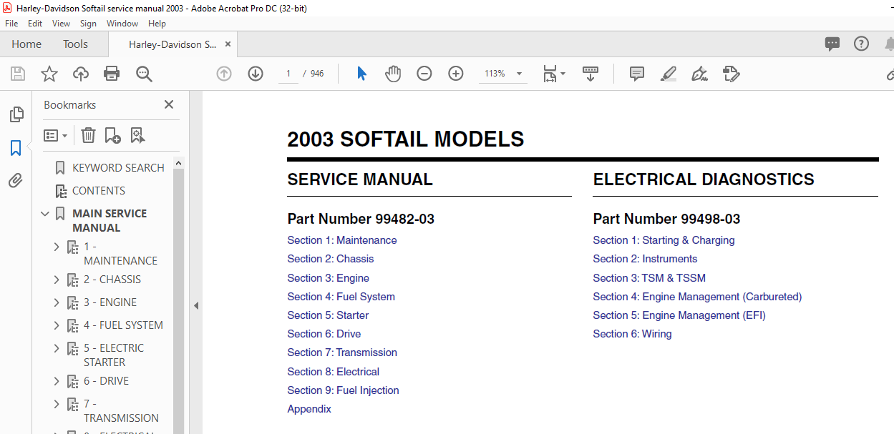Open the Window menu
The height and width of the screenshot is (434, 894).
pyautogui.click(x=122, y=24)
